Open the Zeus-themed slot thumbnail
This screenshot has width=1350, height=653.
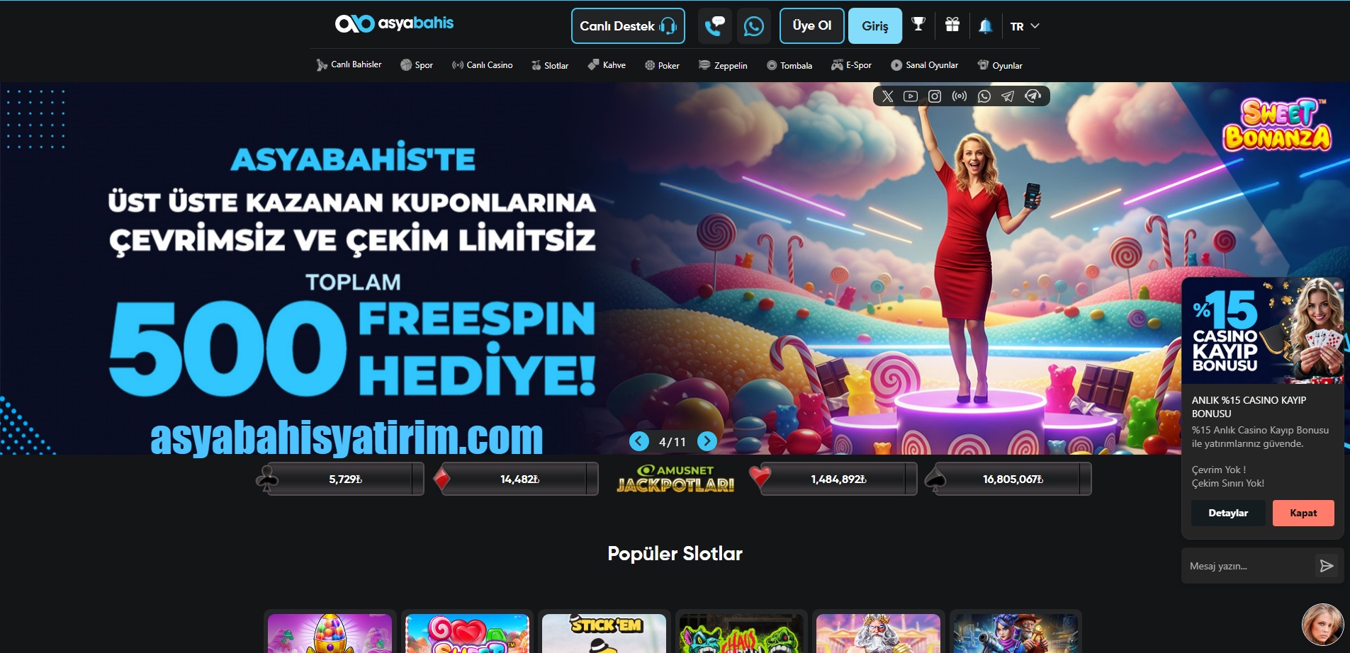tap(878, 633)
